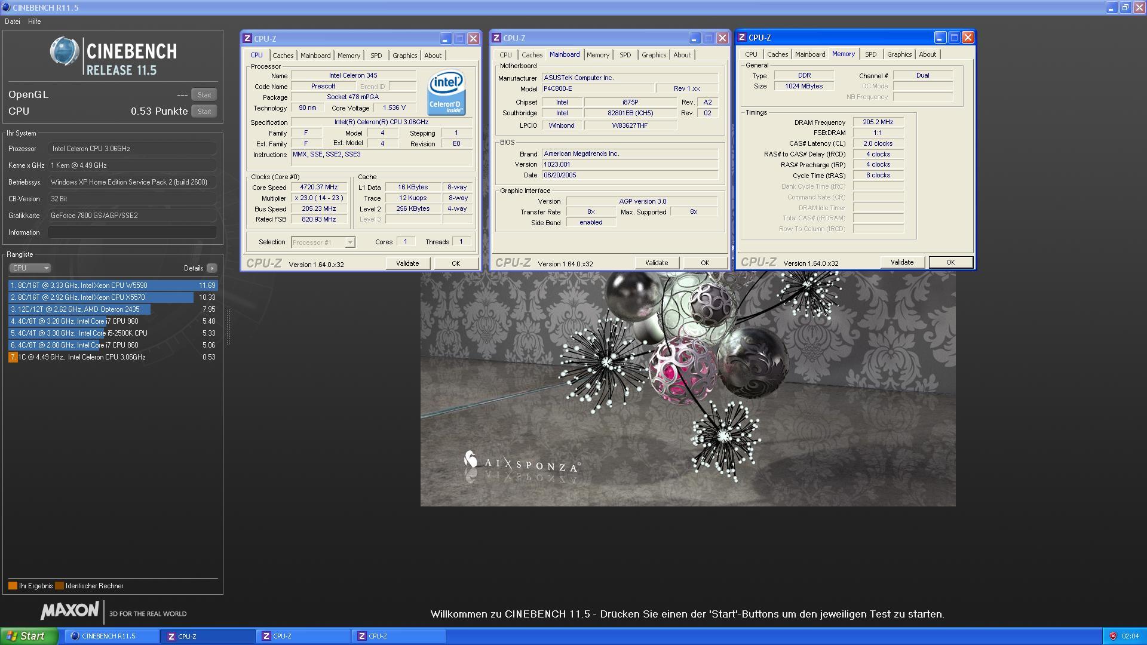The image size is (1147, 645).
Task: Click CPU-Z icon in first window title
Action: [x=247, y=38]
